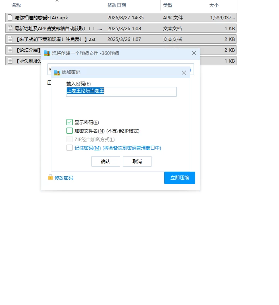Click the APK 文件 type cell
Image resolution: width=279 pixels, height=305 pixels.
[x=173, y=18]
